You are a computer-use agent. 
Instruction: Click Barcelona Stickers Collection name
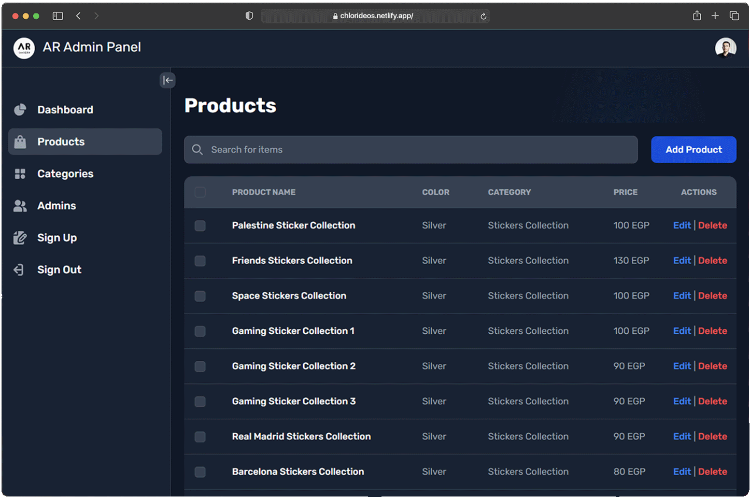[298, 472]
